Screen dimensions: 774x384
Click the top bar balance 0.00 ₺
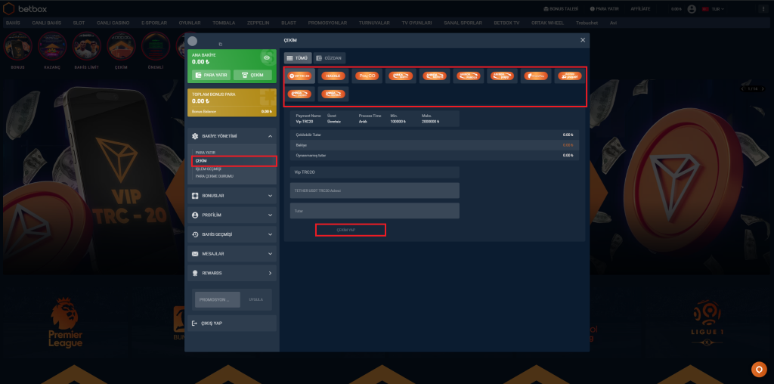pos(676,9)
